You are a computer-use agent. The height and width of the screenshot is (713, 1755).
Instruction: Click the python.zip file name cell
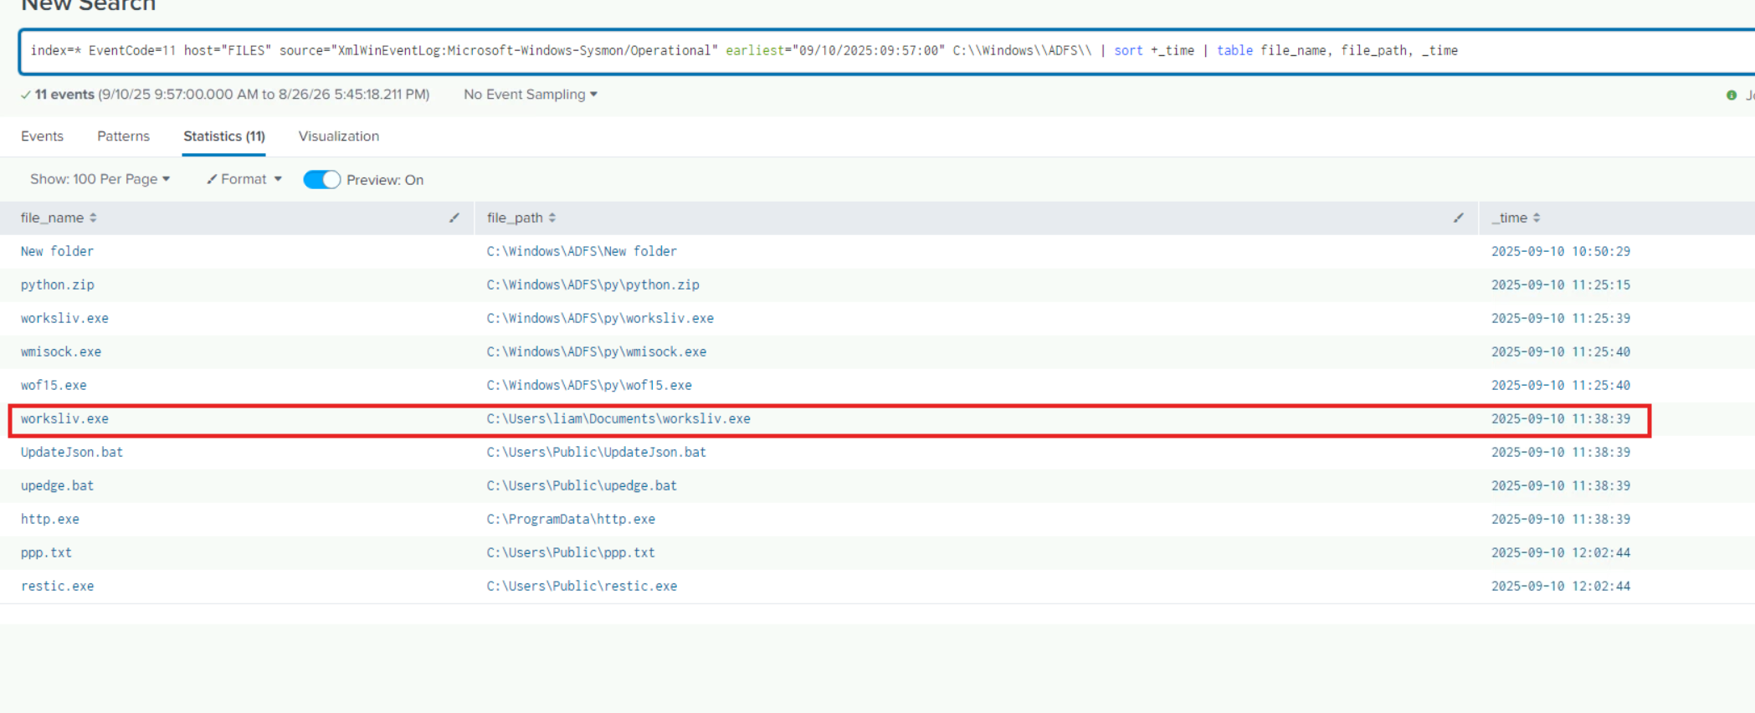(58, 285)
